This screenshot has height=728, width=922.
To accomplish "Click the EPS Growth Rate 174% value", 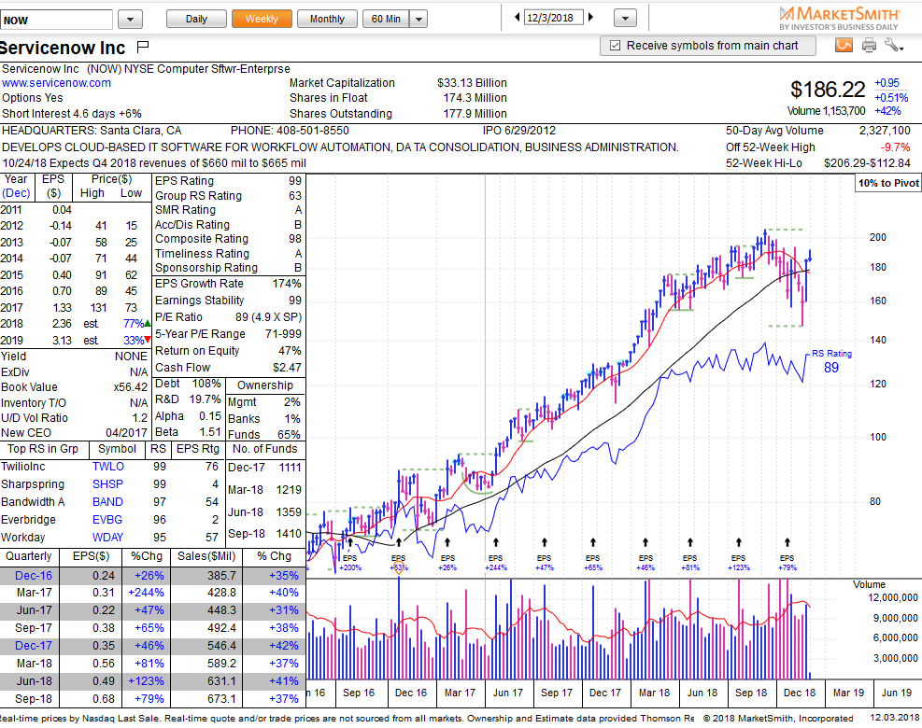I will (287, 284).
